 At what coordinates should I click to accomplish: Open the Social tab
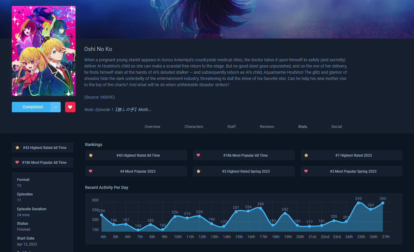pyautogui.click(x=336, y=126)
